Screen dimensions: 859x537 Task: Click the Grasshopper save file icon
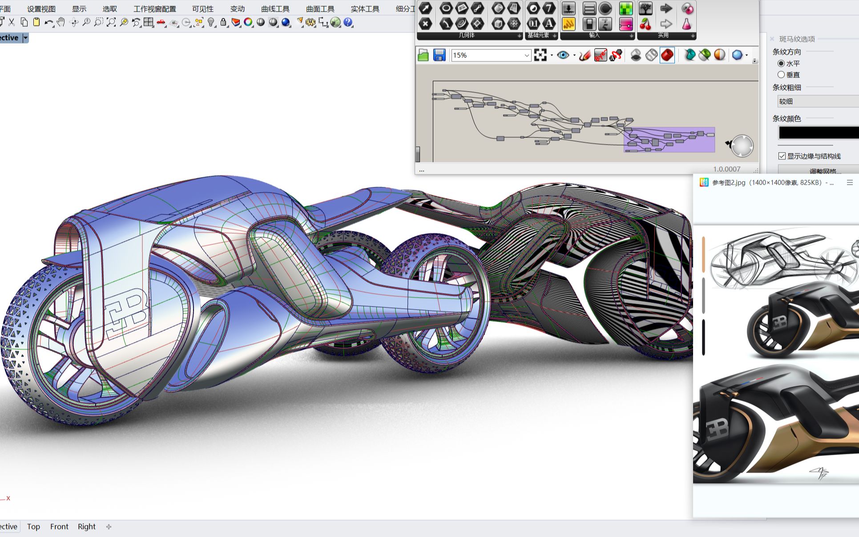439,55
